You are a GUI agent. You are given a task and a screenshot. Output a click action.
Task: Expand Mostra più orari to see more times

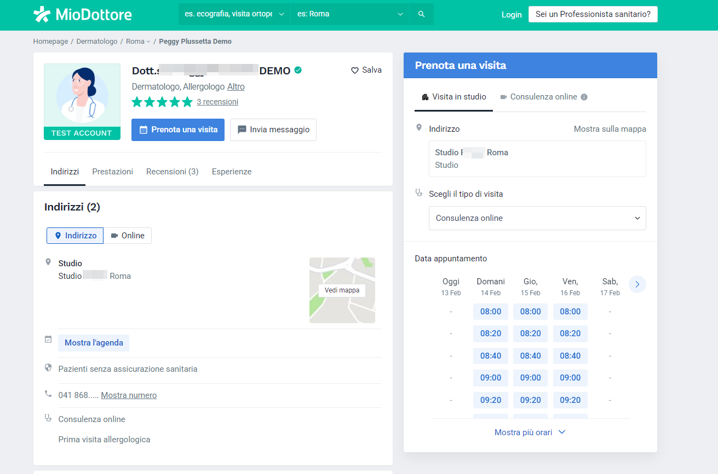[x=530, y=432]
